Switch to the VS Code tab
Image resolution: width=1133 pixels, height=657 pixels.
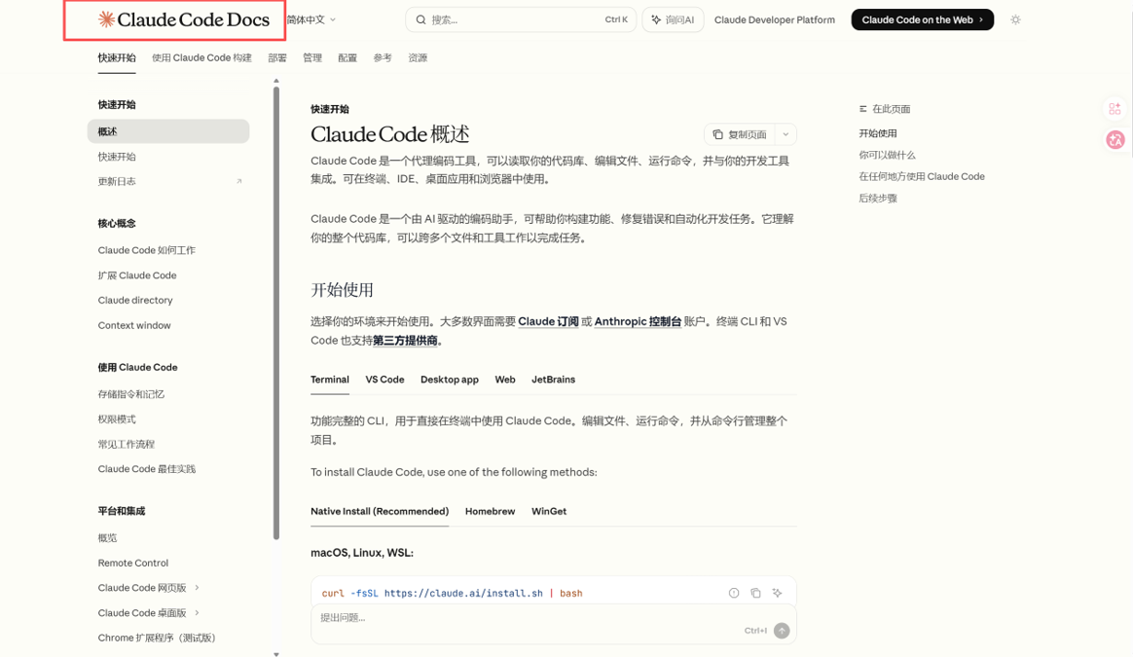[384, 380]
